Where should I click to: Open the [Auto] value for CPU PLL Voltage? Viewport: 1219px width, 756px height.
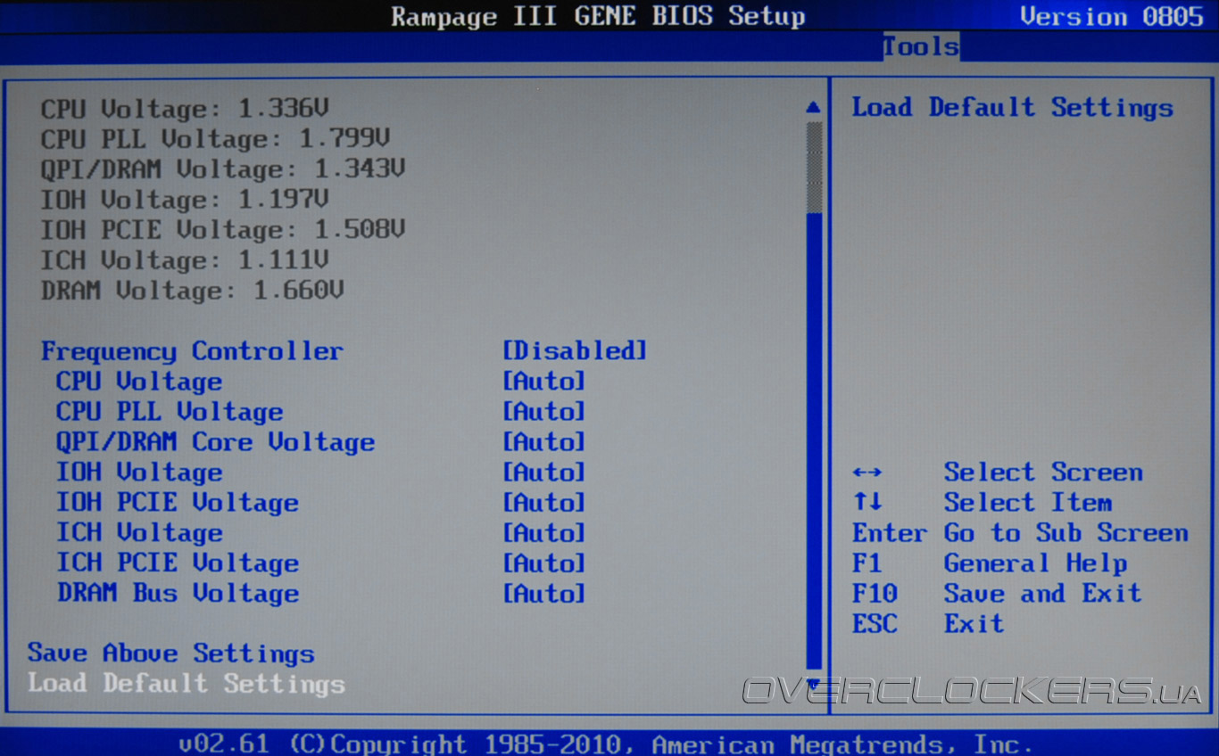[543, 412]
